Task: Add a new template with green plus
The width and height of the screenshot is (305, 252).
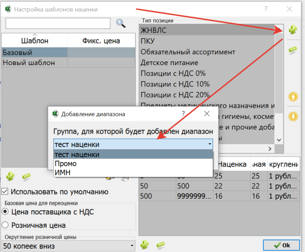Action: coord(10,176)
